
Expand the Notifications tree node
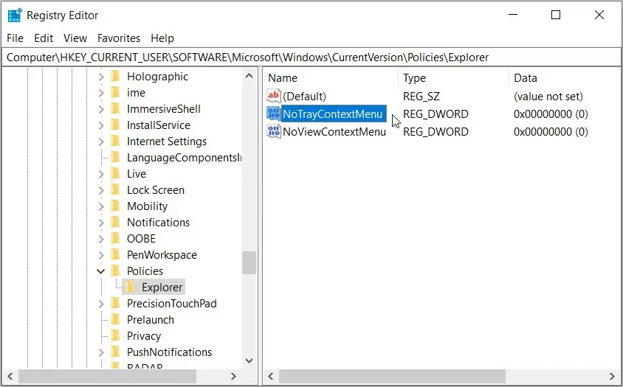pos(101,222)
